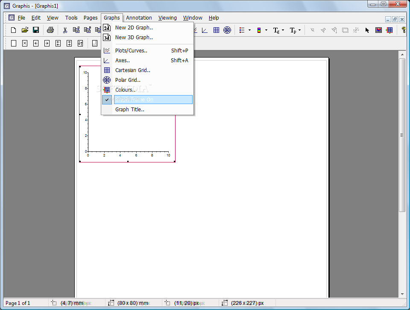Click the shadowed page icon in second toolbar
410x310 pixels.
(95, 43)
